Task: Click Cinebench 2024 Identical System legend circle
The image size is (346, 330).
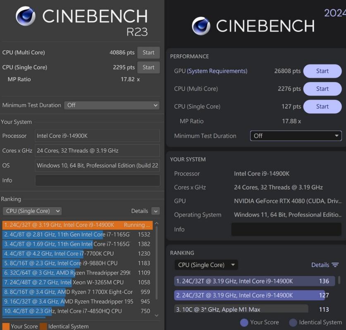Action: pyautogui.click(x=293, y=323)
